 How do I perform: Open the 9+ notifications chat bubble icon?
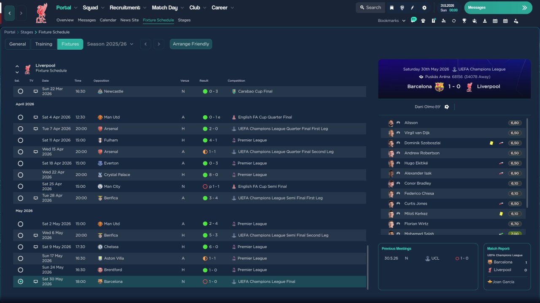tap(413, 20)
